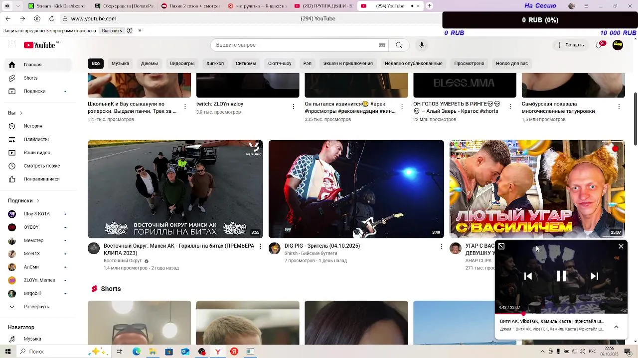Select the Рэп filter chip
Image resolution: width=638 pixels, height=358 pixels.
(308, 64)
